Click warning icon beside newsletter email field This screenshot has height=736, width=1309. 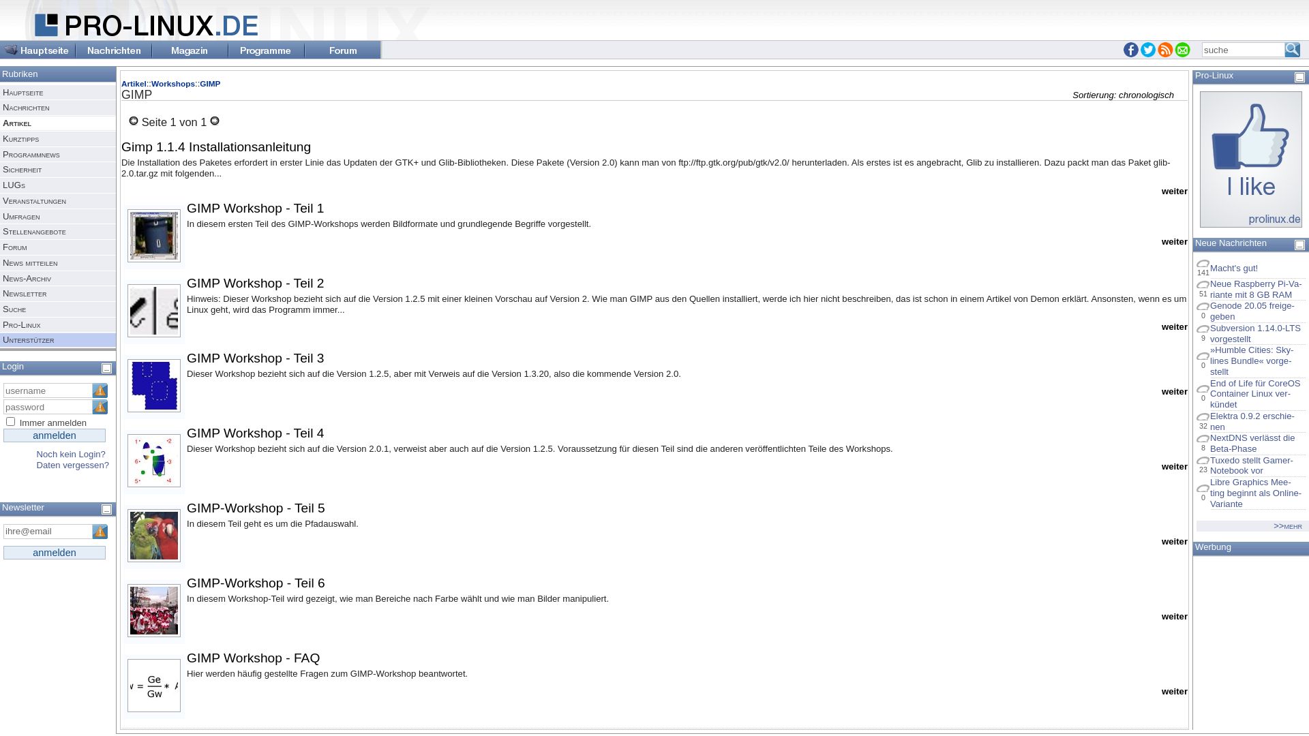point(100,532)
